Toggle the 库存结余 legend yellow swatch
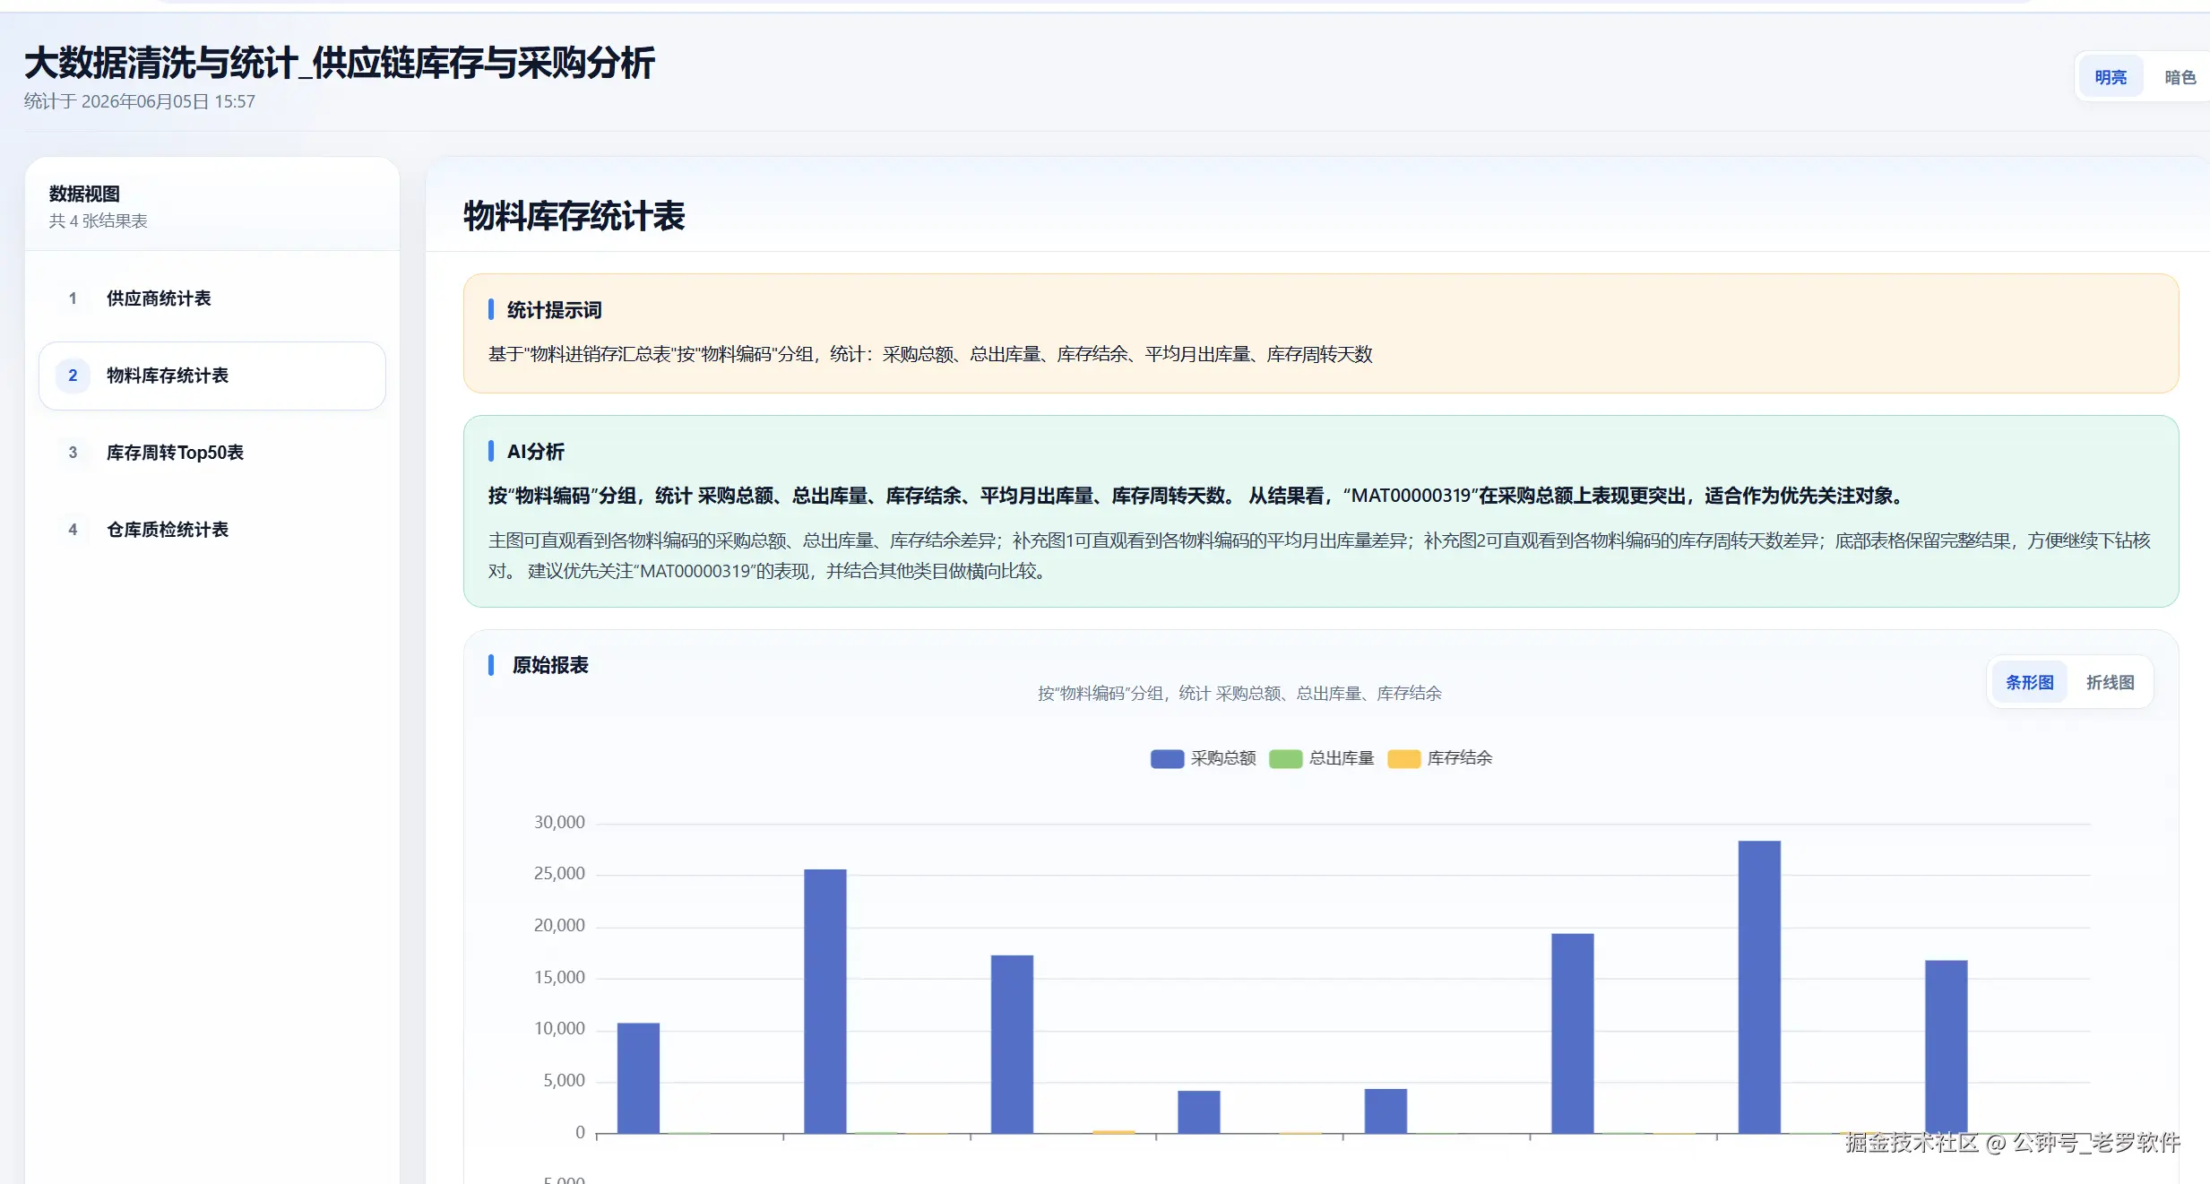Viewport: 2210px width, 1184px height. tap(1403, 759)
